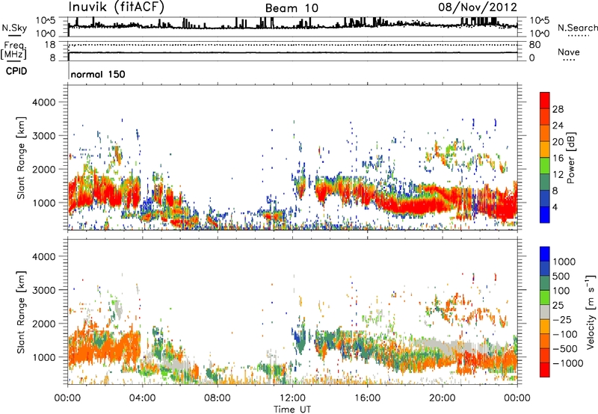Click the "3000" tick label of the velocity panel
This screenshot has width=598, height=414.
tap(43, 290)
